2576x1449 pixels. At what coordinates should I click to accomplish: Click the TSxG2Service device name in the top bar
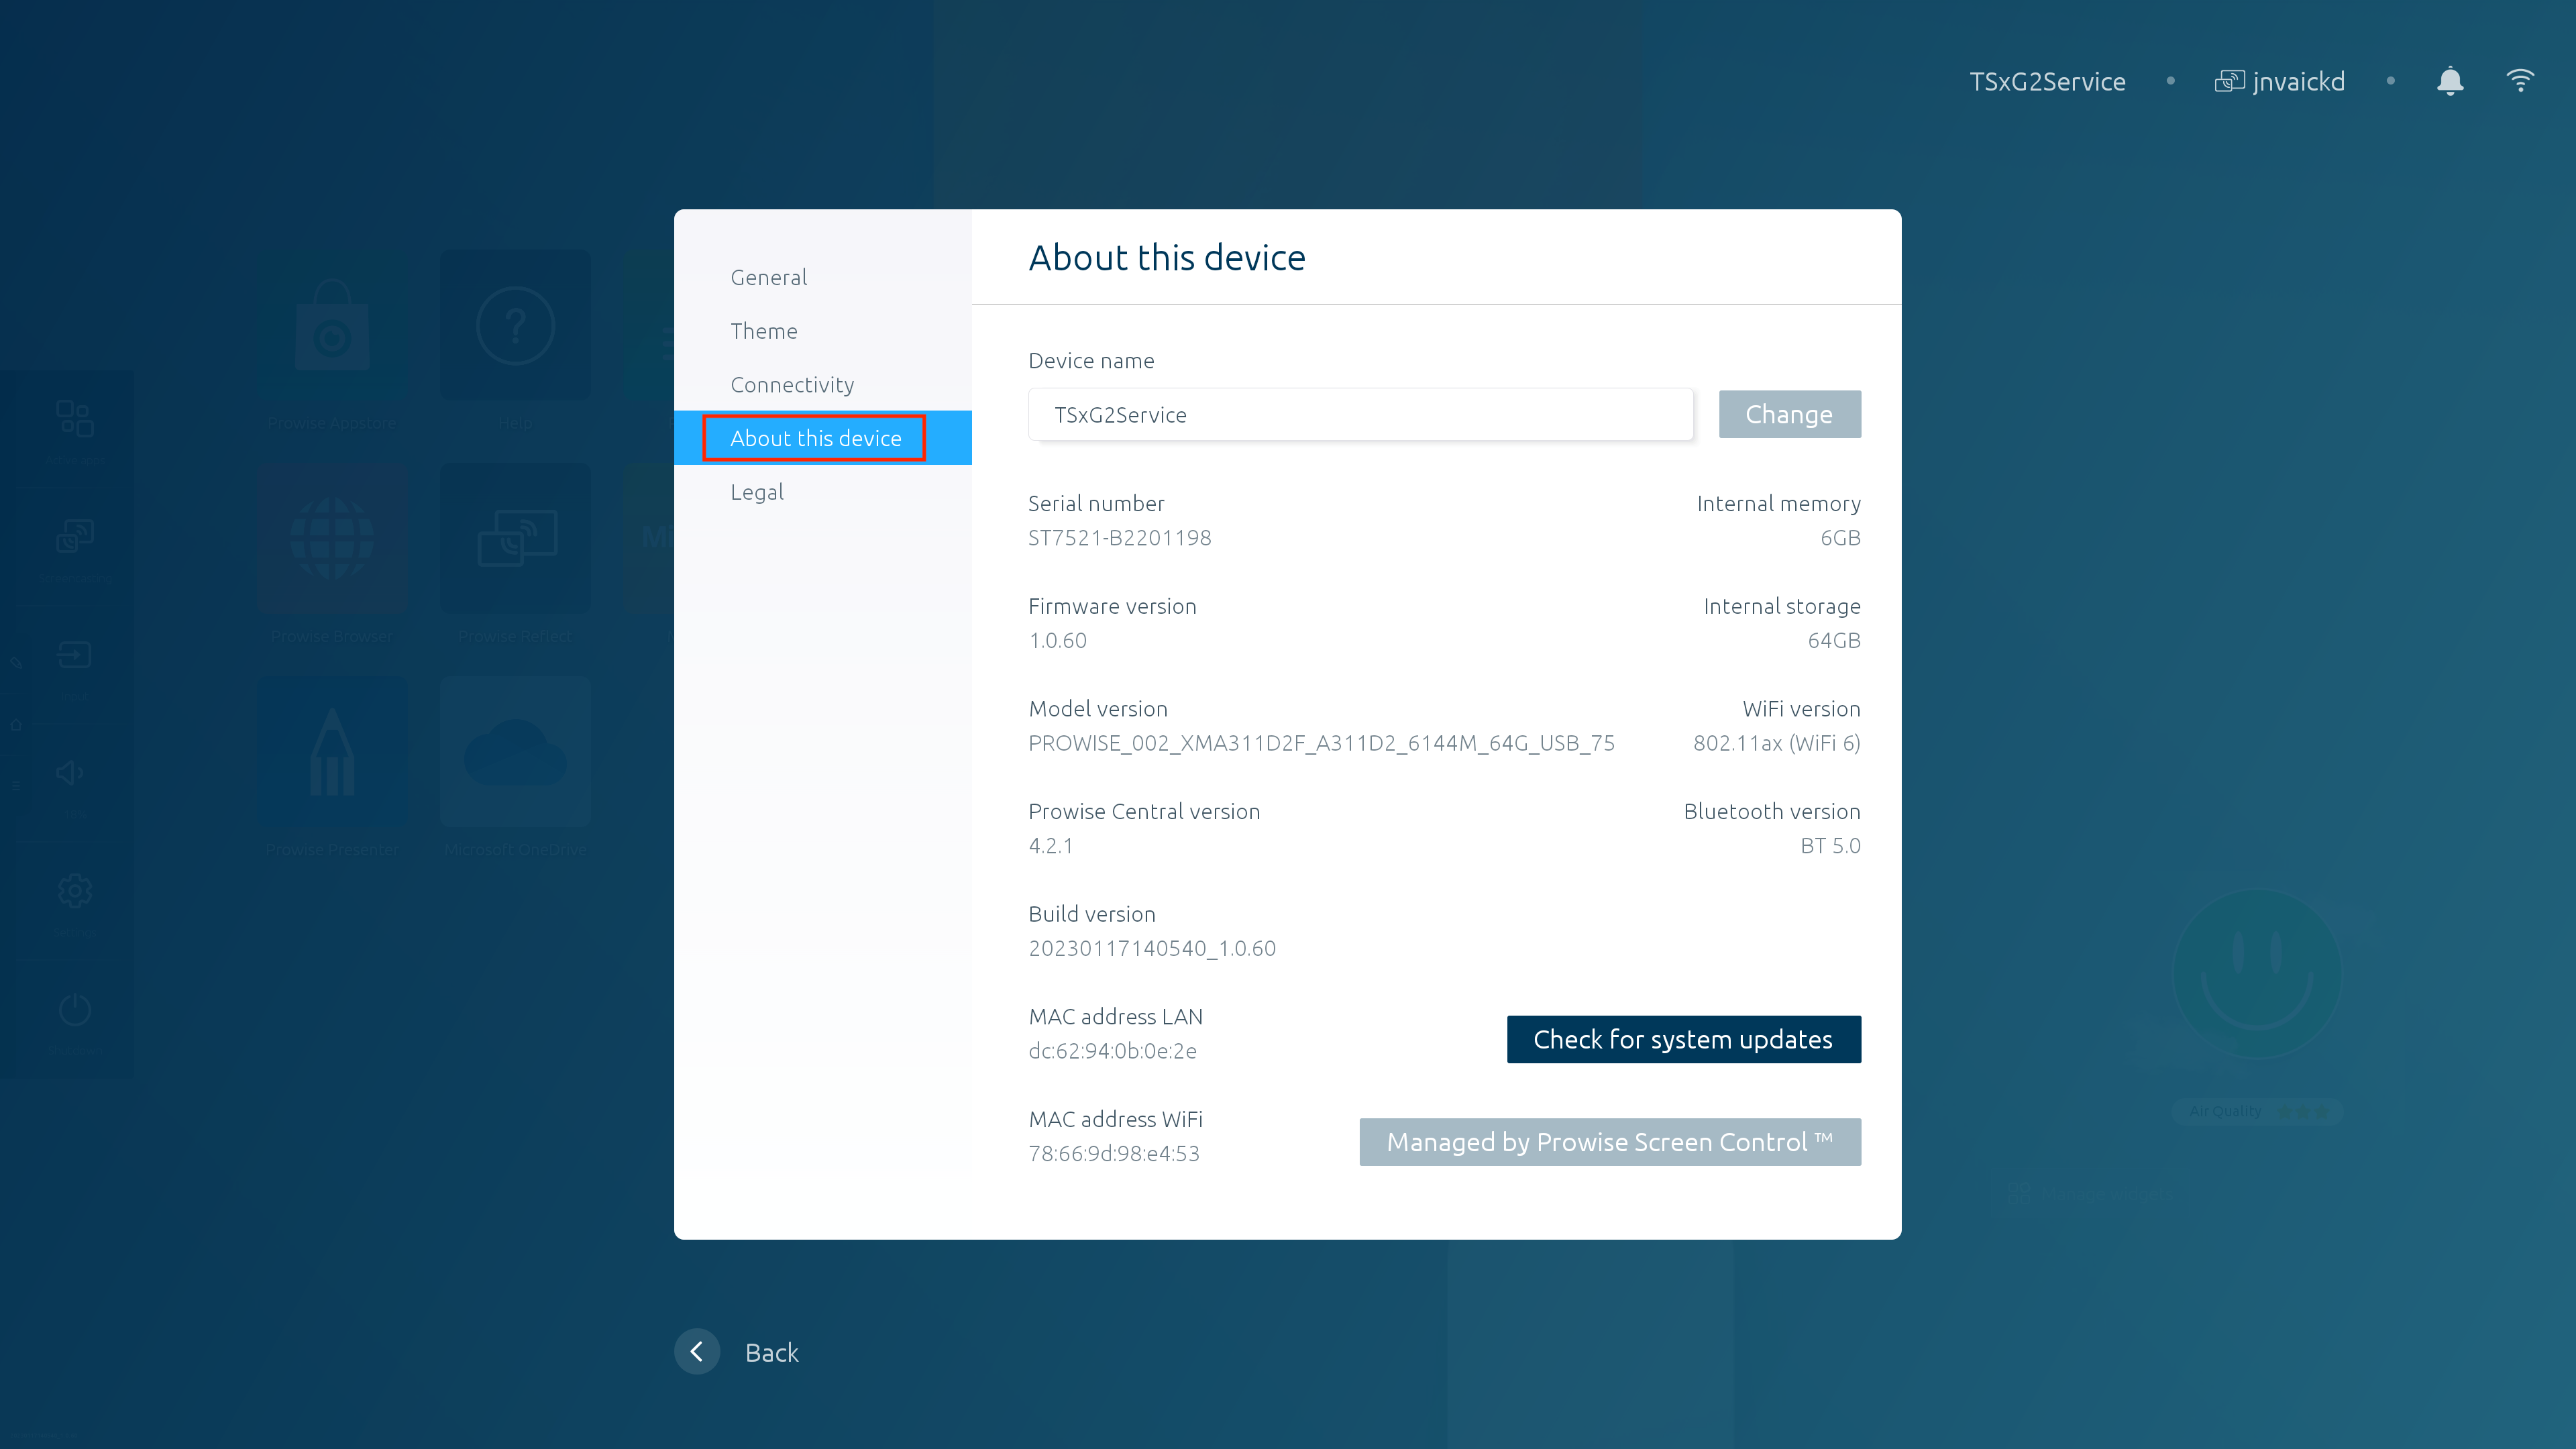(2047, 81)
